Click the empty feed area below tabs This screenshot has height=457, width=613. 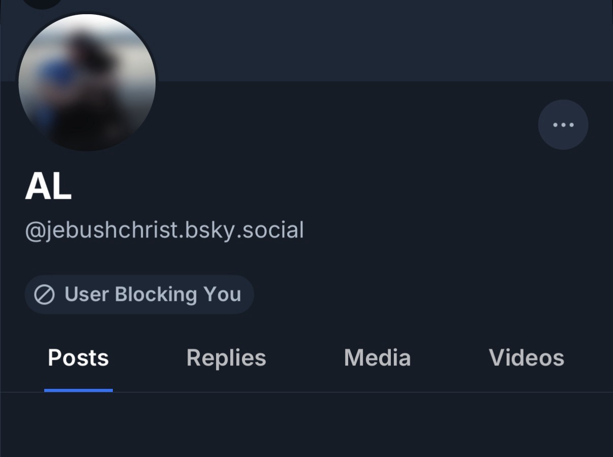(306, 426)
